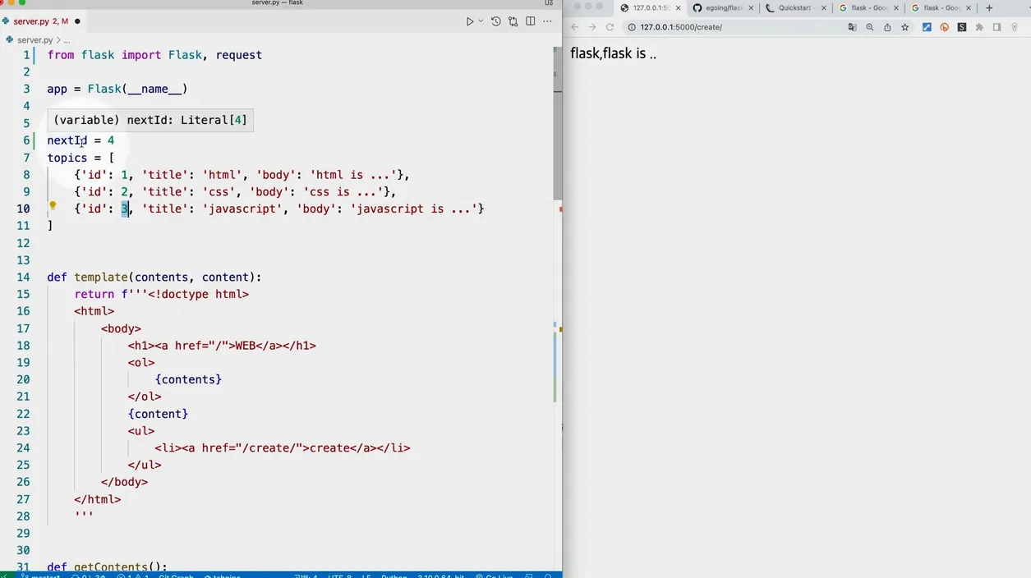Viewport: 1031px width, 578px height.
Task: Close the Quickstart browser tab
Action: coord(822,8)
